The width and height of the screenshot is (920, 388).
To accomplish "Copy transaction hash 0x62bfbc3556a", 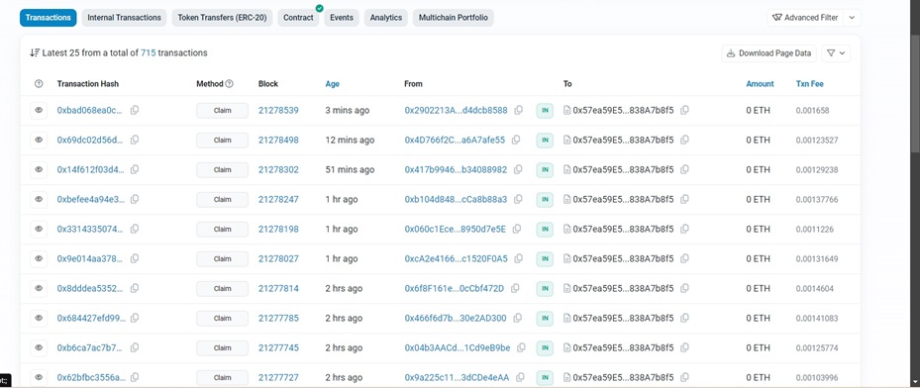I will (135, 377).
